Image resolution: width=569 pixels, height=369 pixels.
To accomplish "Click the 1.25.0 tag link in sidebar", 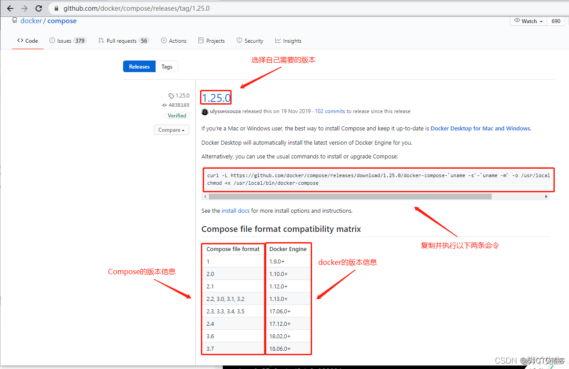I will 179,96.
